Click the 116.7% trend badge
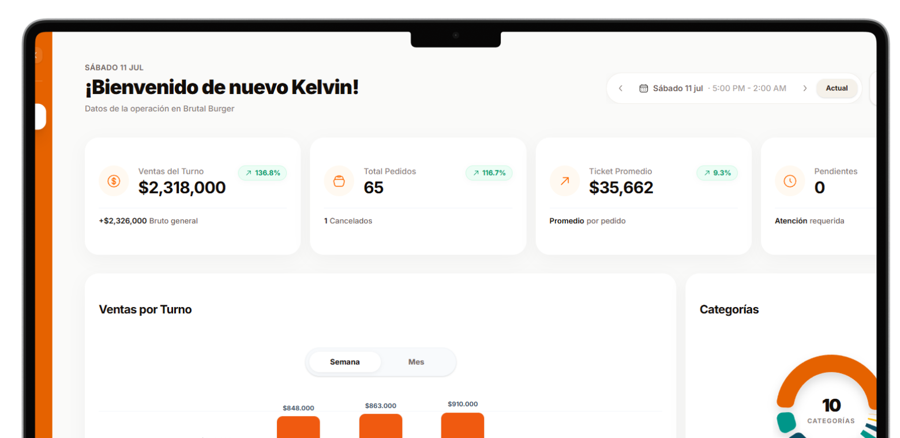 [x=489, y=173]
